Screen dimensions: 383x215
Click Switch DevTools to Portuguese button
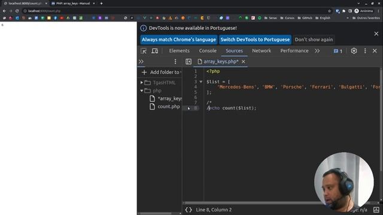tap(255, 39)
